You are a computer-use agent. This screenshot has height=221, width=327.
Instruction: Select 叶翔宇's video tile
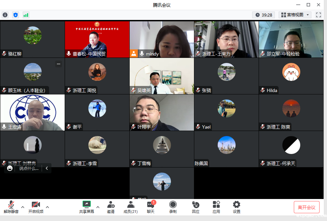[161, 112]
